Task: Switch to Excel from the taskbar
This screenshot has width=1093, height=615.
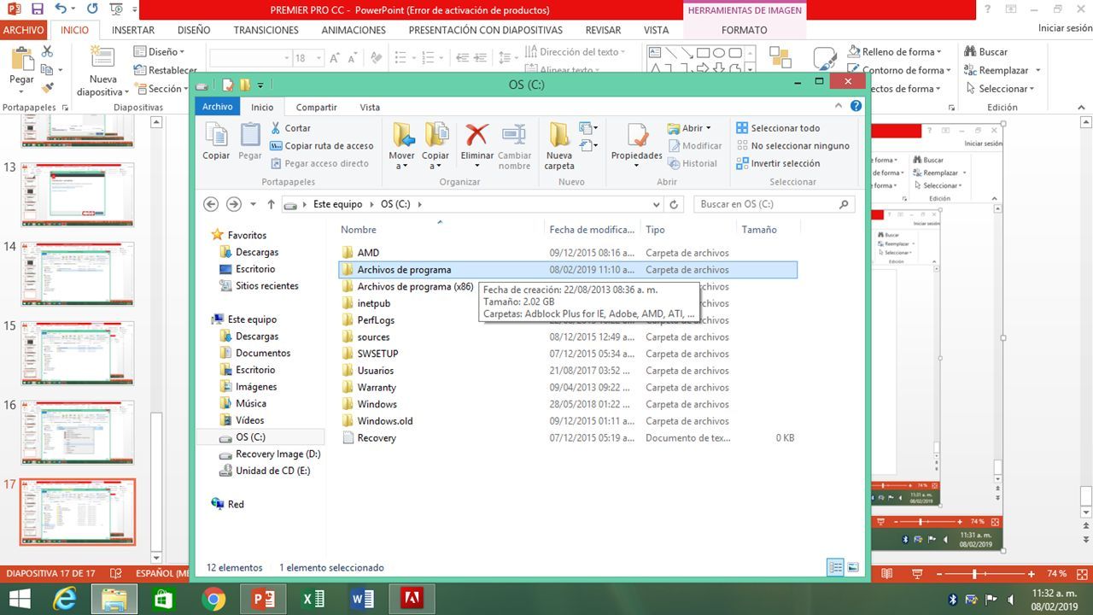Action: [313, 600]
